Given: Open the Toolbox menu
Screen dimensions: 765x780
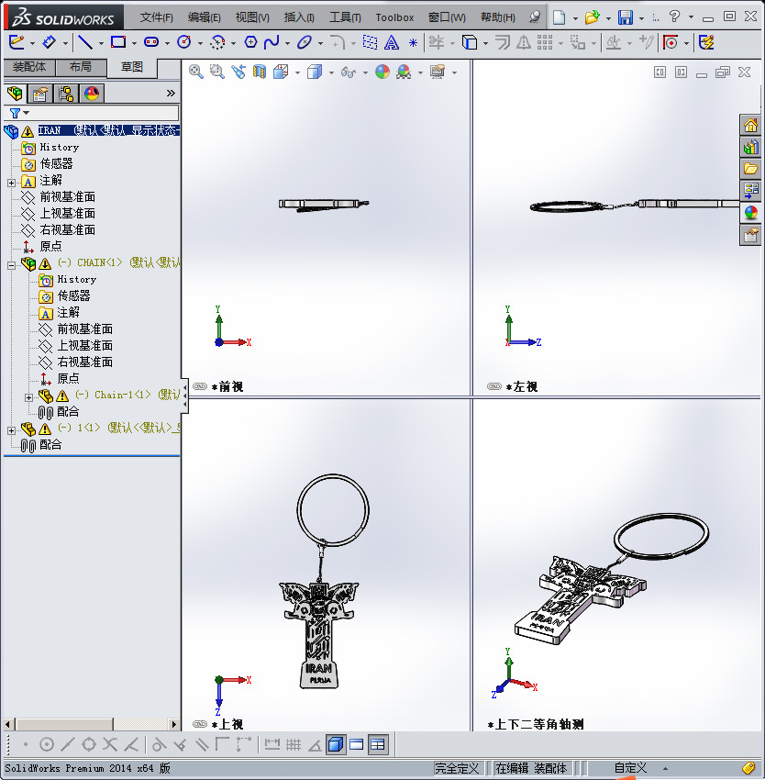Looking at the screenshot, I should point(394,17).
